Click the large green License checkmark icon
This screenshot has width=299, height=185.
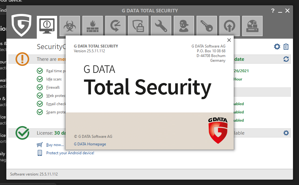tap(23, 133)
